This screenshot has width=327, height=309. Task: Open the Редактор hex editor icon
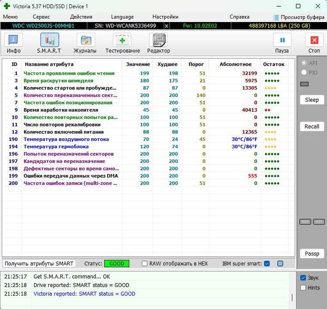click(x=159, y=40)
